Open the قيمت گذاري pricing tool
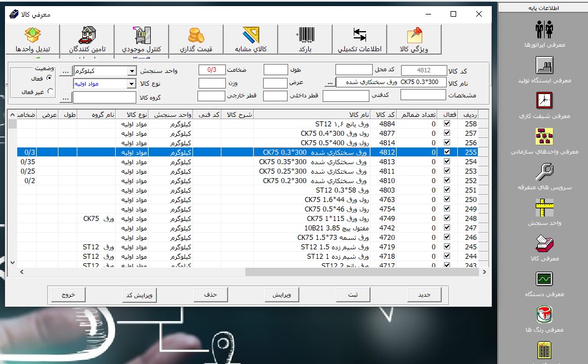Screen dimensions: 588x364 [x=196, y=40]
